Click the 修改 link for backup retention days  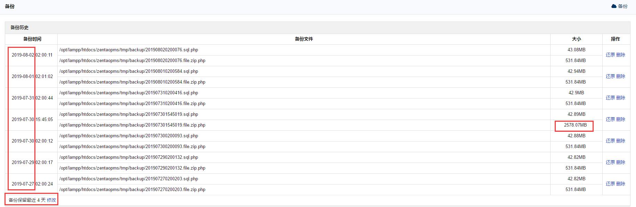[x=51, y=200]
